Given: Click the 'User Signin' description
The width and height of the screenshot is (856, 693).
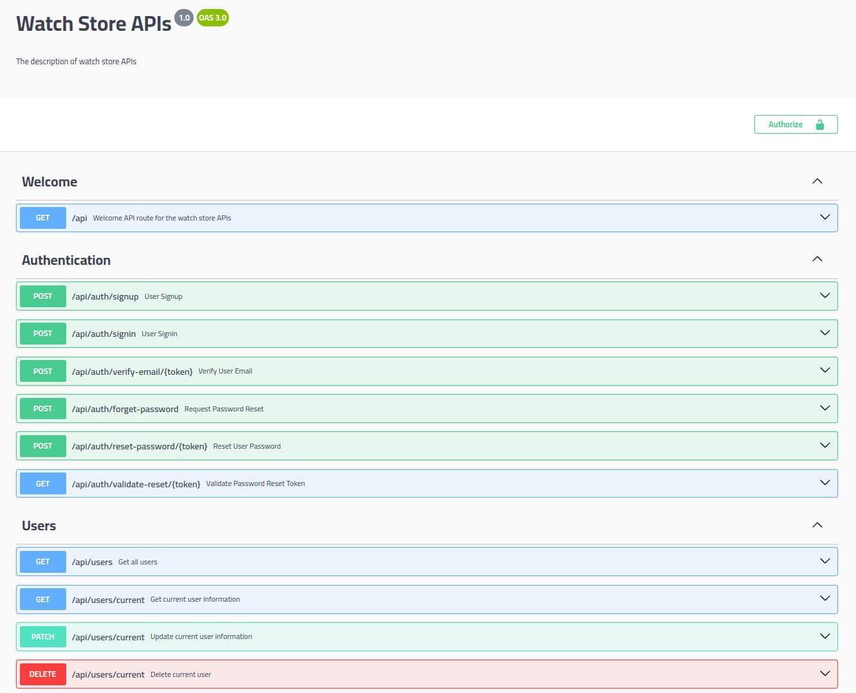Looking at the screenshot, I should 159,334.
